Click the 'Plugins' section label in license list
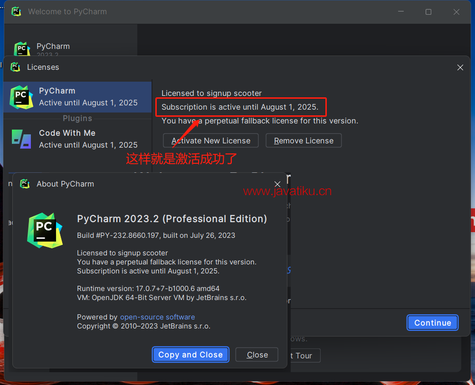Image resolution: width=475 pixels, height=385 pixels. pyautogui.click(x=77, y=118)
